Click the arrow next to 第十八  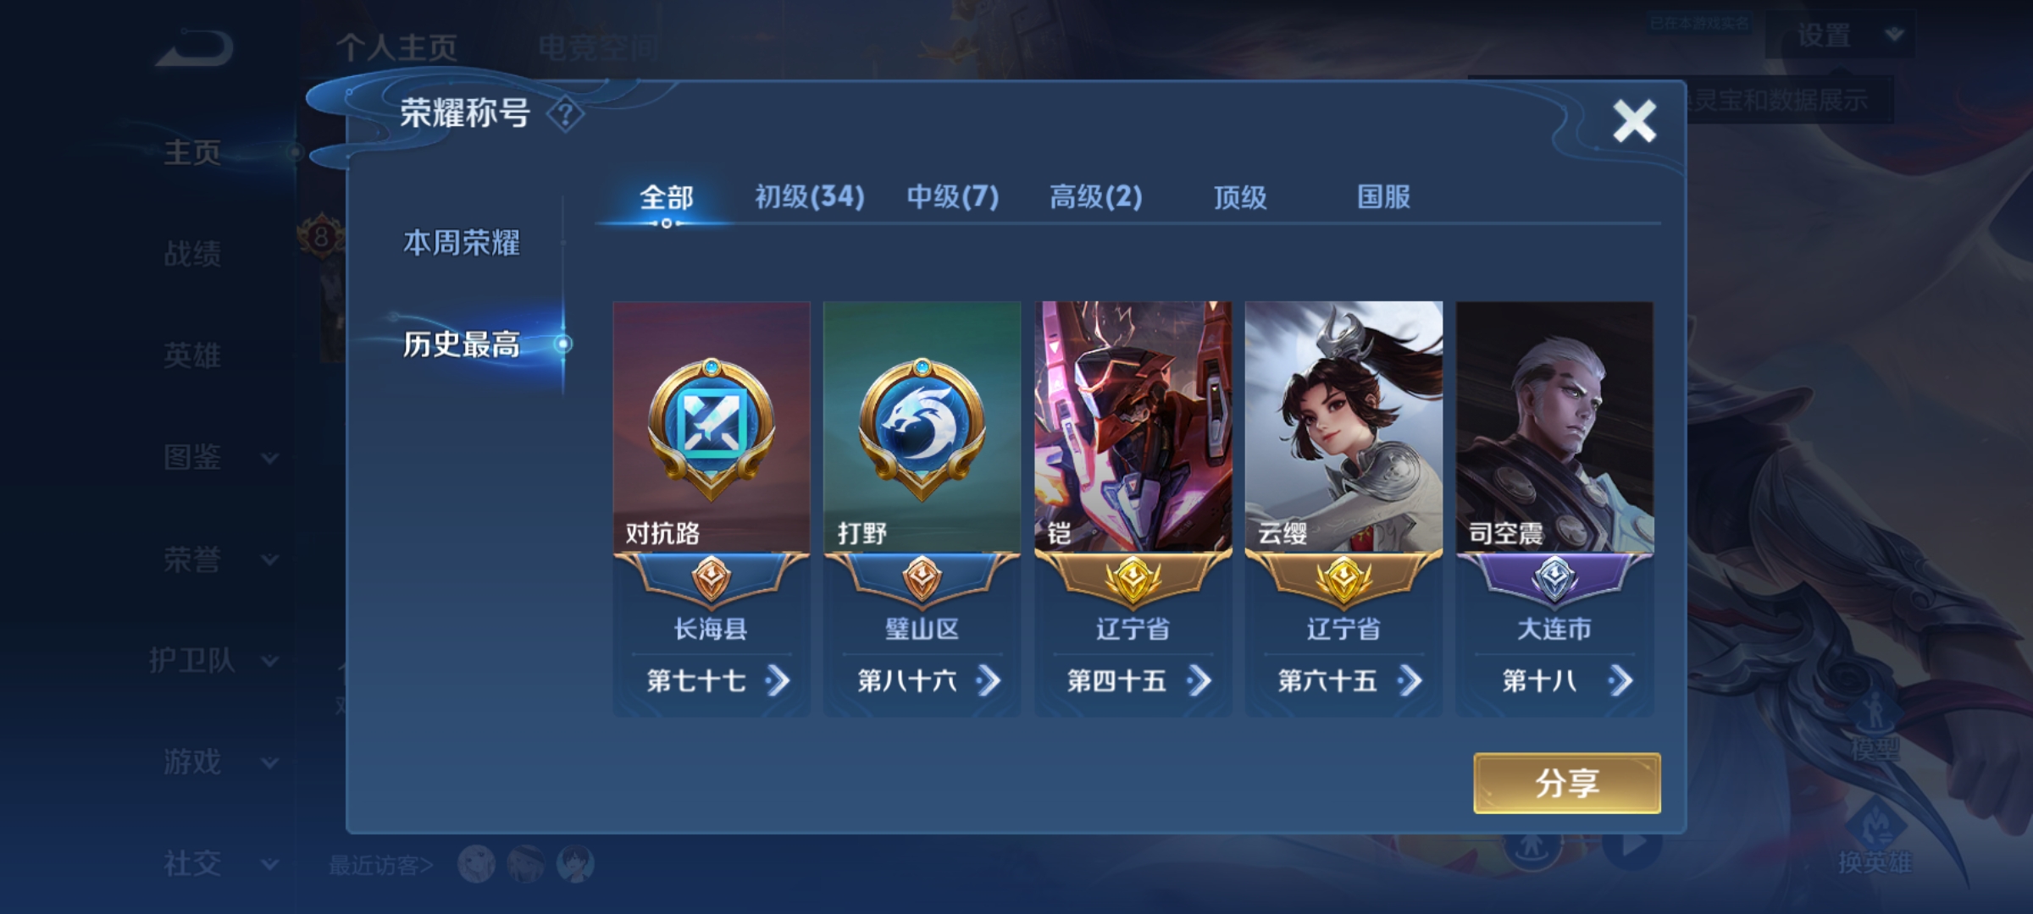coord(1620,680)
